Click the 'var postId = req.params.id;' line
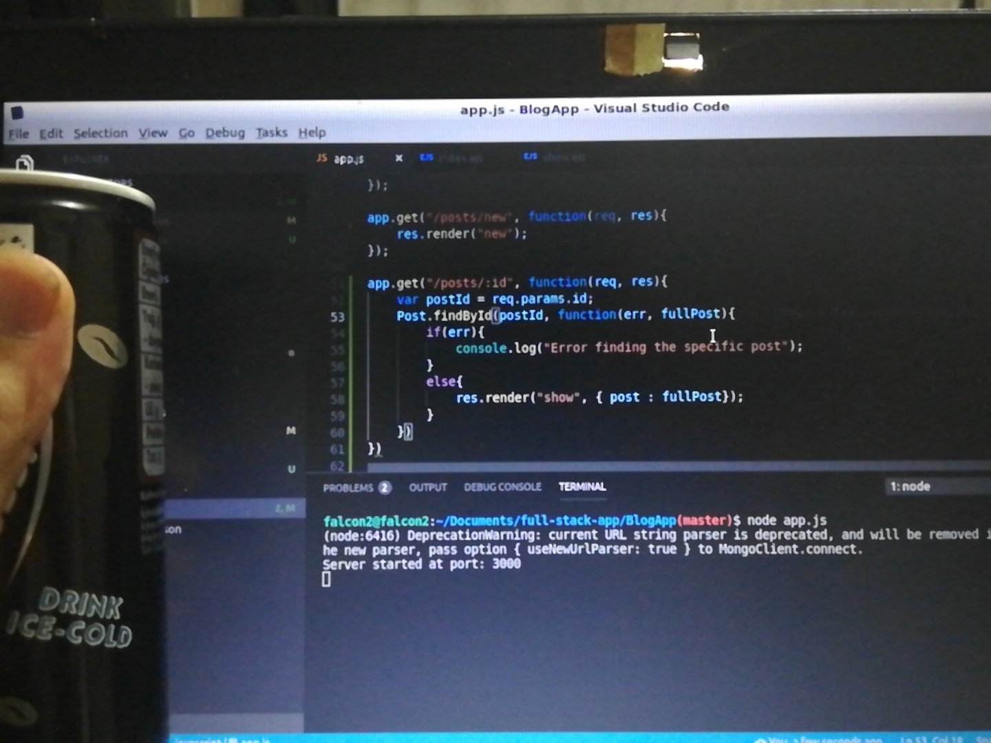 tap(495, 299)
